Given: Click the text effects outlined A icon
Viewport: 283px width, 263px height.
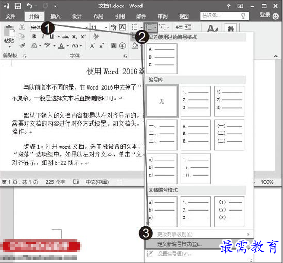Looking at the screenshot, I should click(x=34, y=46).
